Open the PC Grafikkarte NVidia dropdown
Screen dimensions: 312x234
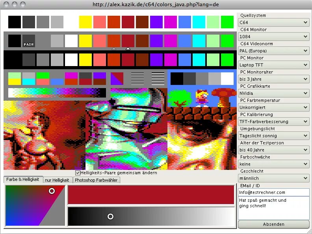(274, 93)
